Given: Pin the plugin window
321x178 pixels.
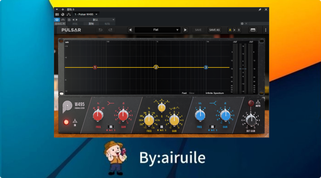Looking at the screenshot, I should coord(260,9).
